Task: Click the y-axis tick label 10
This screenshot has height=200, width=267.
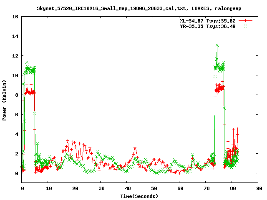Action: 15,75
